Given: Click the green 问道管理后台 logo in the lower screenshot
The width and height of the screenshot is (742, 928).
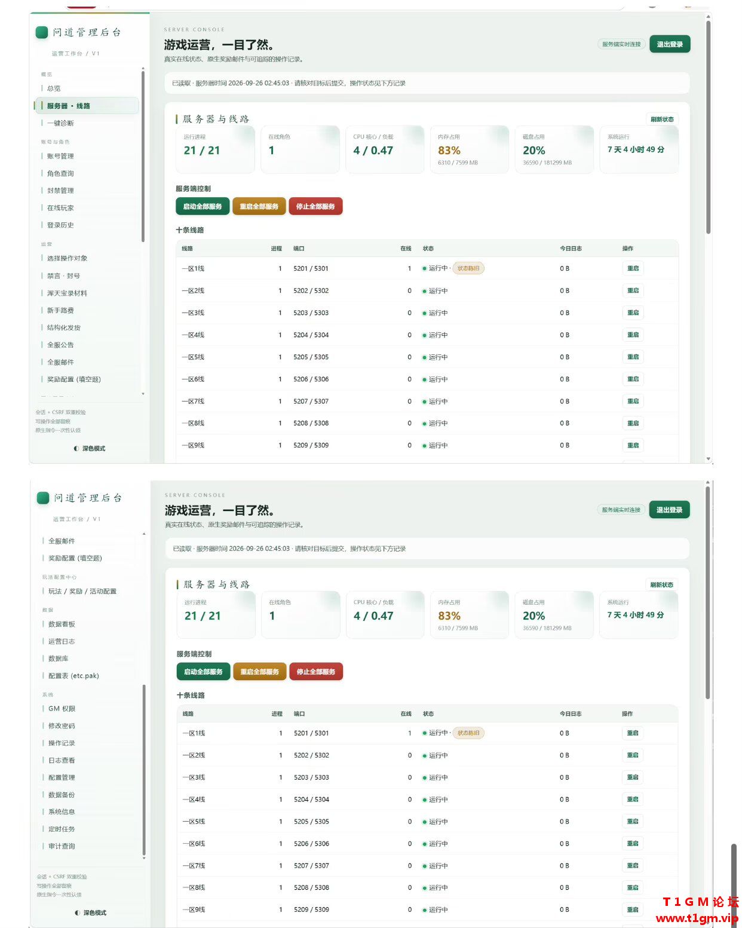Looking at the screenshot, I should (x=43, y=498).
